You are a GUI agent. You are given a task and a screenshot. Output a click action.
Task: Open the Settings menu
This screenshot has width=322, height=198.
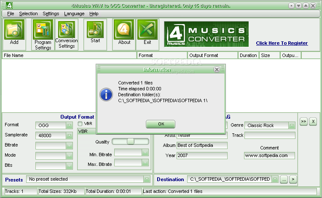pos(51,14)
